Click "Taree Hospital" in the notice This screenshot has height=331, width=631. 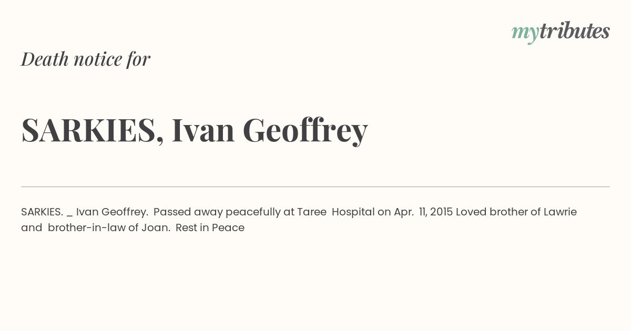(x=335, y=212)
